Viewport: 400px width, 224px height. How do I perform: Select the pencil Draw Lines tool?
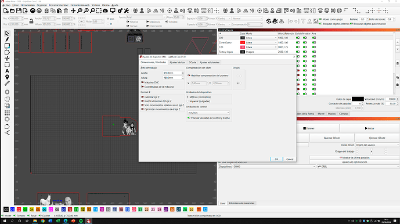[x=7, y=39]
